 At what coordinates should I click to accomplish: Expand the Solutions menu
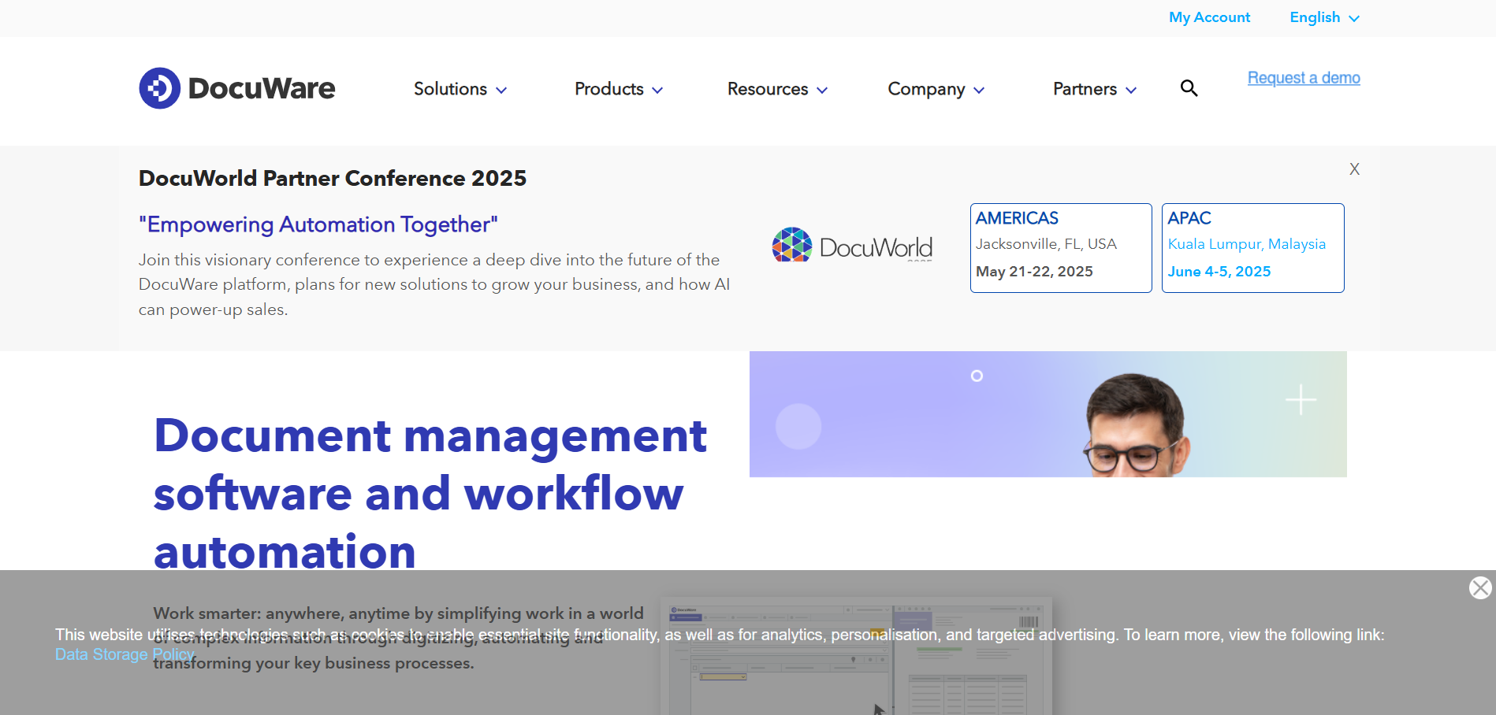click(x=460, y=89)
